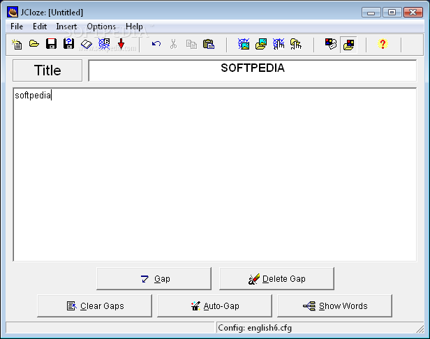
Task: Click the red down arrow export icon
Action: coord(121,44)
